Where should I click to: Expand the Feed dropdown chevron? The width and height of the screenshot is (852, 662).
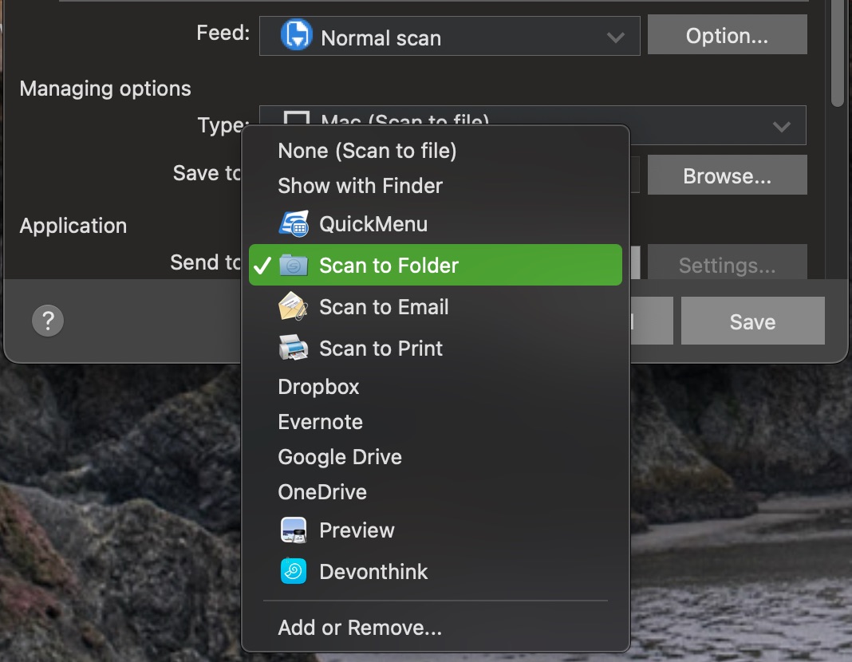[x=616, y=37]
